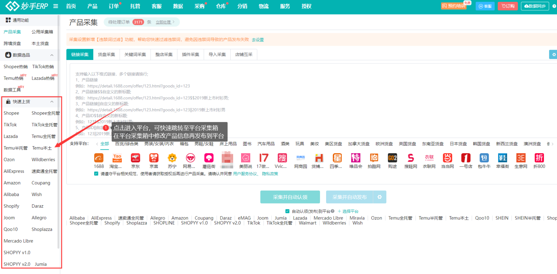Click the 货捕 platform icon
This screenshot has height=274, width=557.
(x=319, y=158)
